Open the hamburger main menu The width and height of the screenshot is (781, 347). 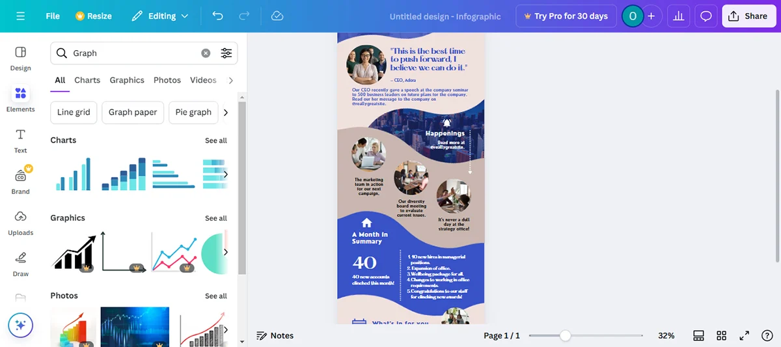pyautogui.click(x=20, y=16)
